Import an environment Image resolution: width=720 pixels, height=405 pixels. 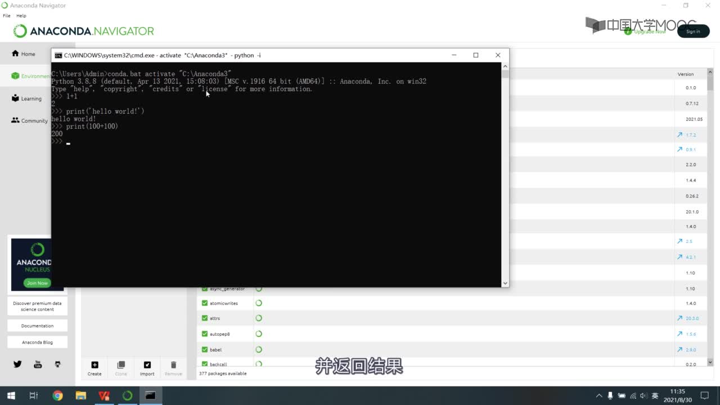tap(147, 368)
